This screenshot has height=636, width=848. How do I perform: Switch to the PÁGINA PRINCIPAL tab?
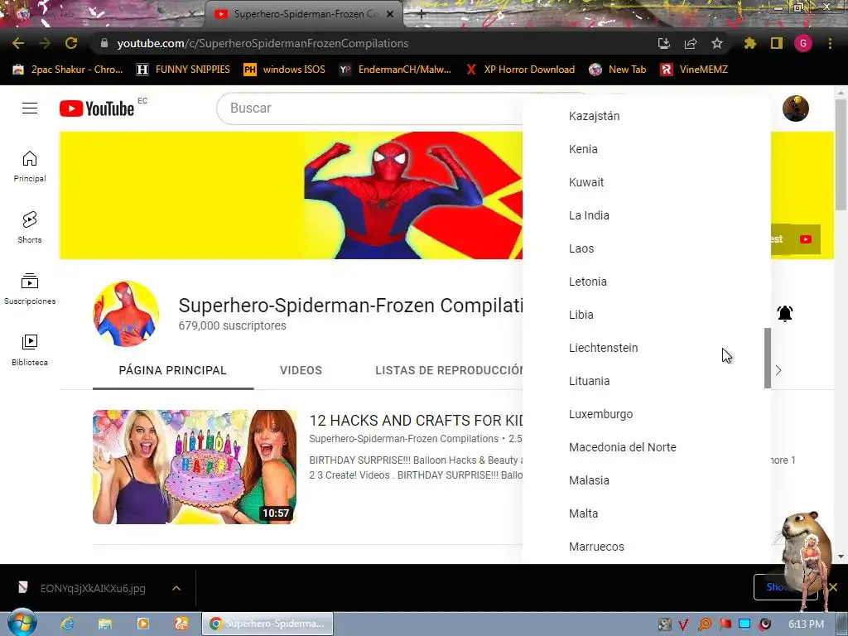click(172, 370)
